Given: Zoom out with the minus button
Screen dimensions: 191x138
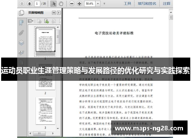Looking at the screenshot, I should (72, 3).
